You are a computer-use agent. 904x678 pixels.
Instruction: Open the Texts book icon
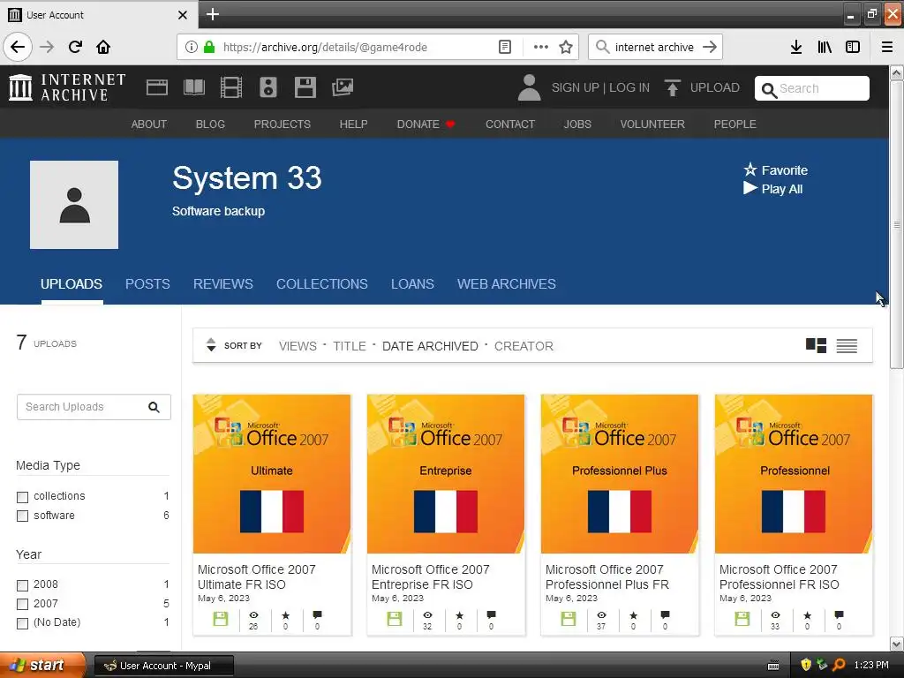[x=193, y=87]
